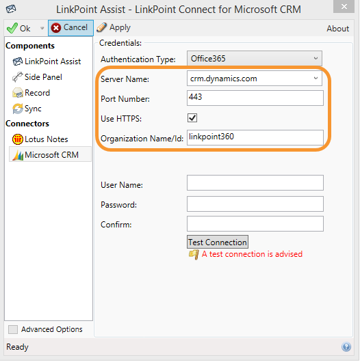Click the LinkPoint Assist envelope icon in Components

click(18, 61)
